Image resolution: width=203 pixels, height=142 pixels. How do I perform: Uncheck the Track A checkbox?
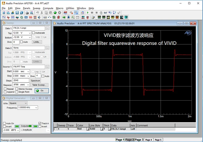pyautogui.click(x=40, y=123)
